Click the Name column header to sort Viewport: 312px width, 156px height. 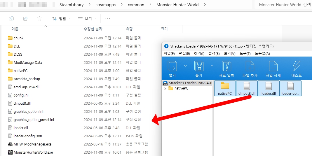coord(15,29)
